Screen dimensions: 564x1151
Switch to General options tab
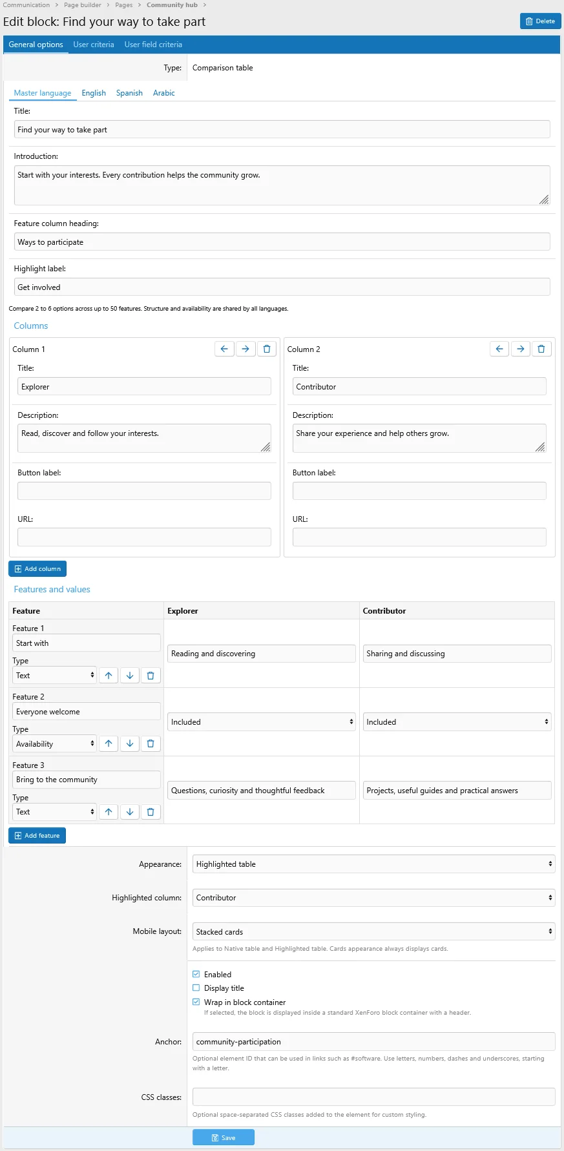click(36, 45)
